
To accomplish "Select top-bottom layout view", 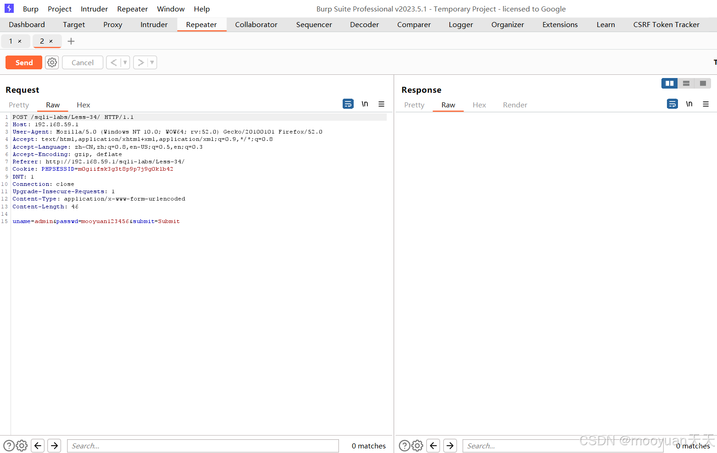I will pyautogui.click(x=686, y=83).
